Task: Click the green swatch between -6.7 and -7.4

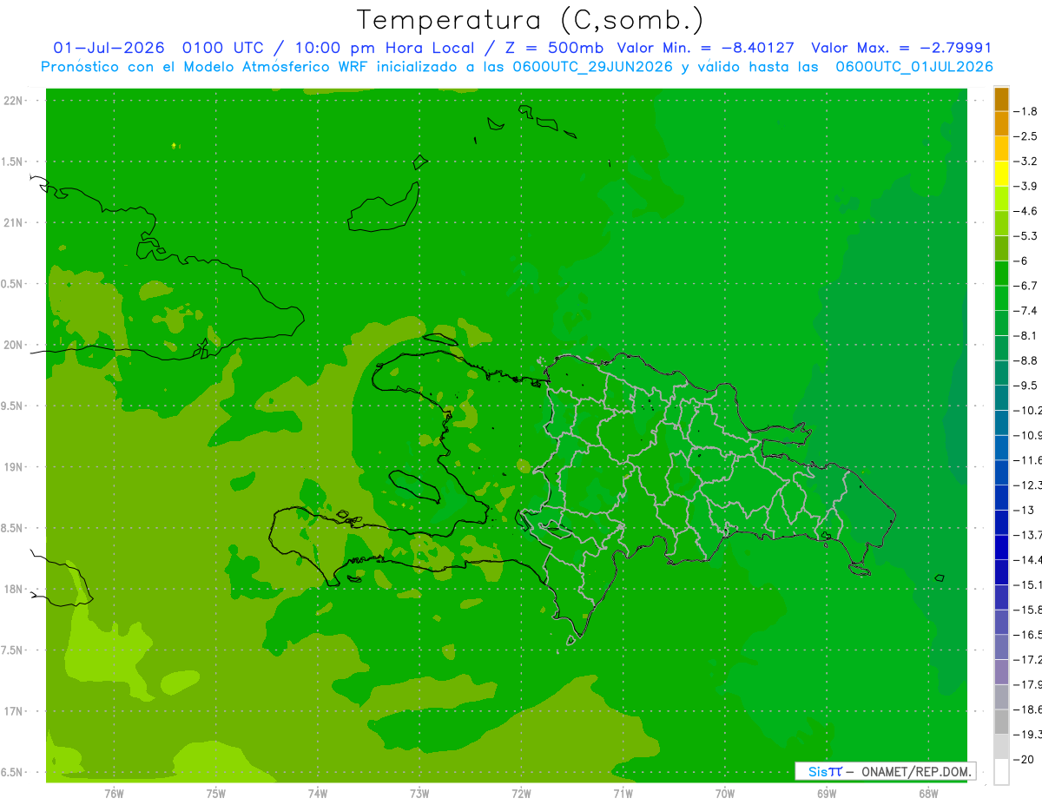Action: pyautogui.click(x=1001, y=298)
